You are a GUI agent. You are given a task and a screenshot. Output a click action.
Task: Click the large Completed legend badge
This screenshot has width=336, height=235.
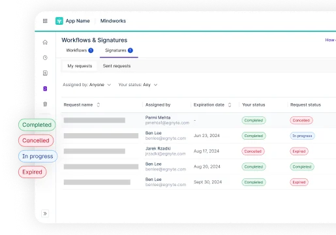[x=37, y=125]
